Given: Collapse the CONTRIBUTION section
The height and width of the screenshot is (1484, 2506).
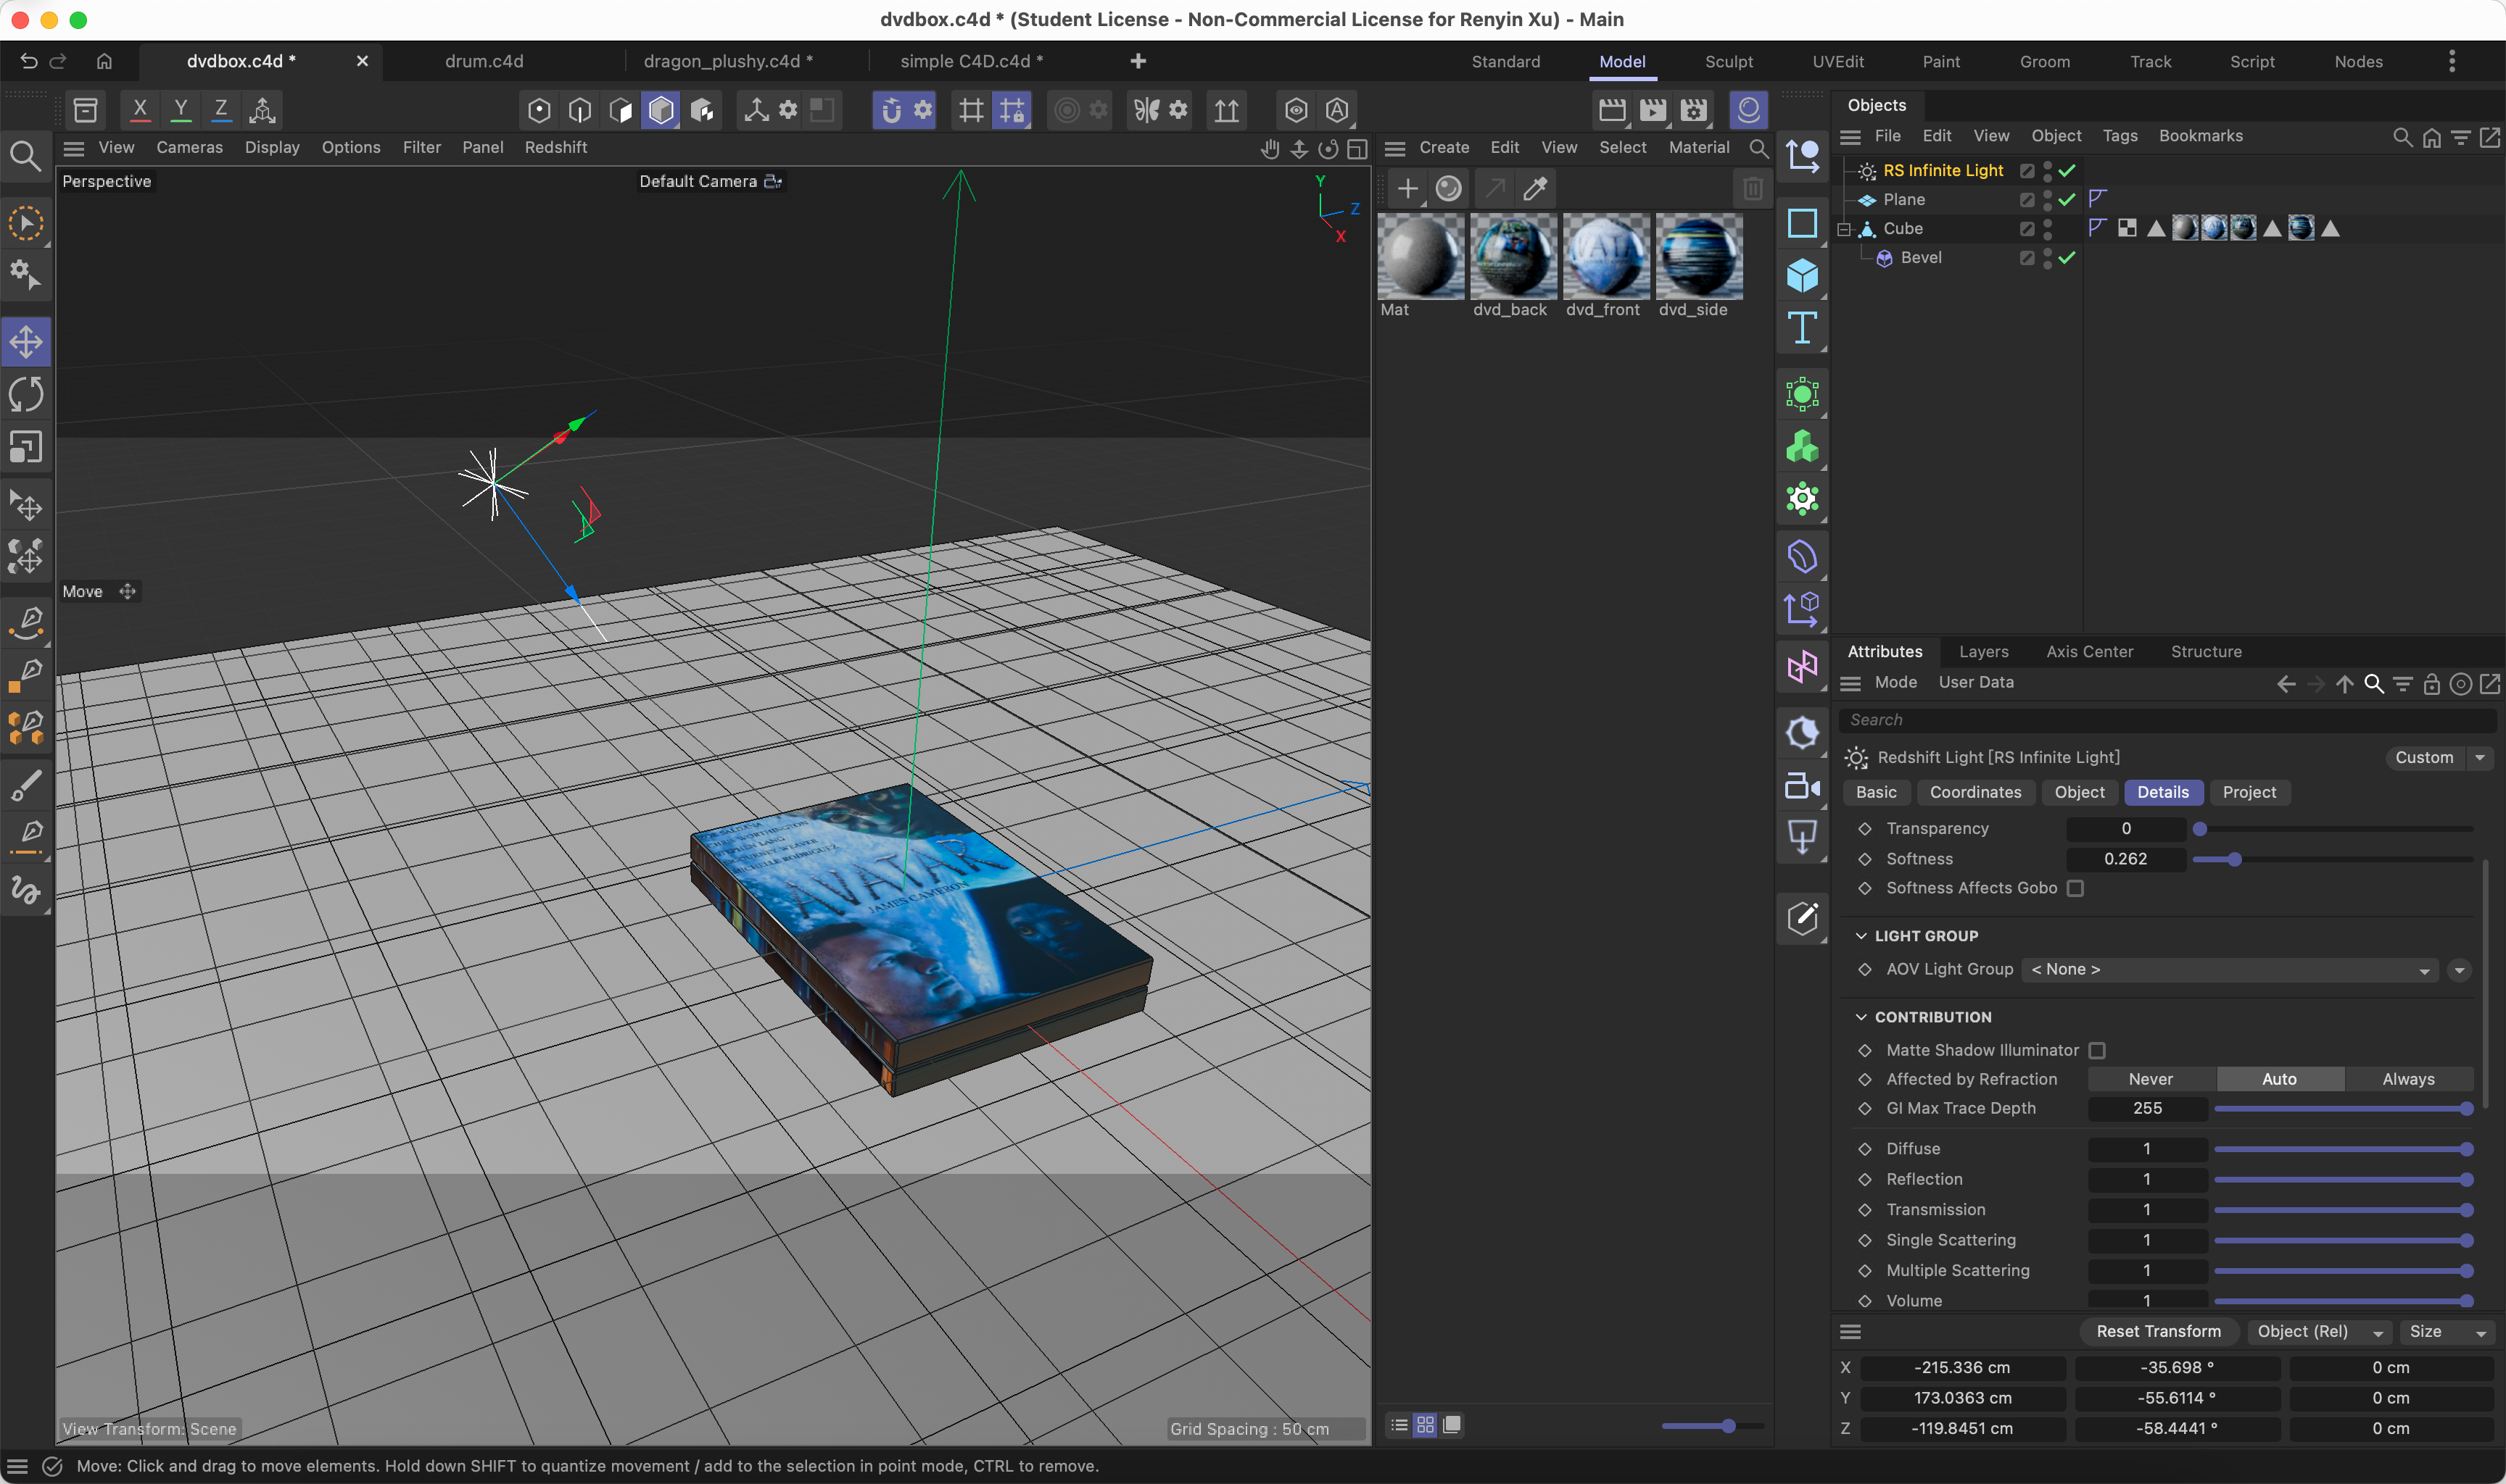Looking at the screenshot, I should tap(1862, 1017).
